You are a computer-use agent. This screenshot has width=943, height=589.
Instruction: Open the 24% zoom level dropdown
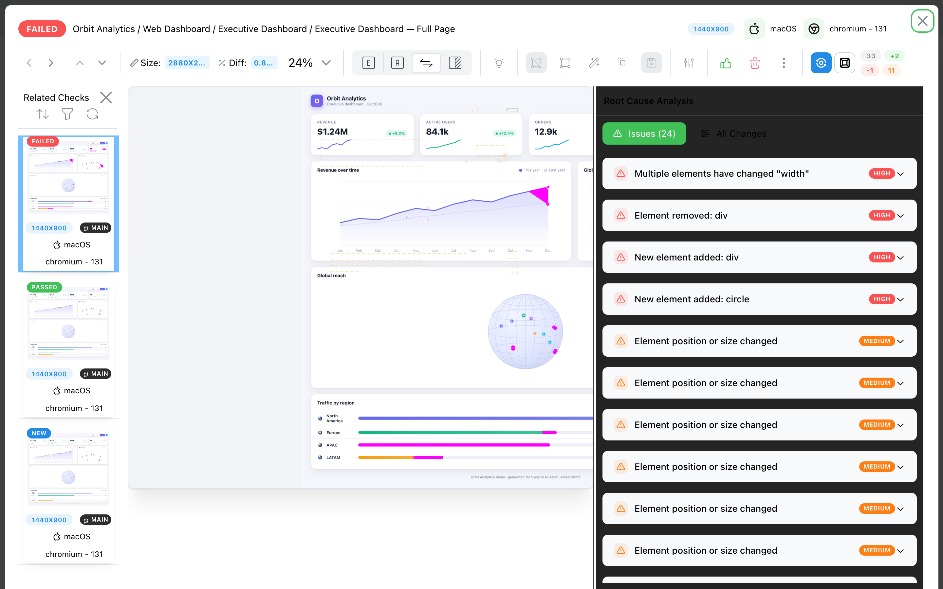[x=310, y=63]
